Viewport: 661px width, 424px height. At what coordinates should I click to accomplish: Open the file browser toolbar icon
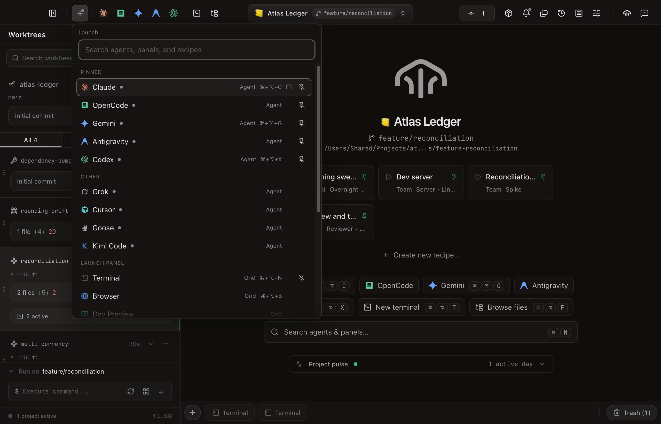click(x=214, y=13)
